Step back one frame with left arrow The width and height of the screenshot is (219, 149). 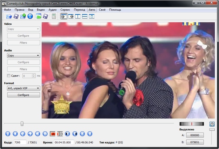point(23,134)
